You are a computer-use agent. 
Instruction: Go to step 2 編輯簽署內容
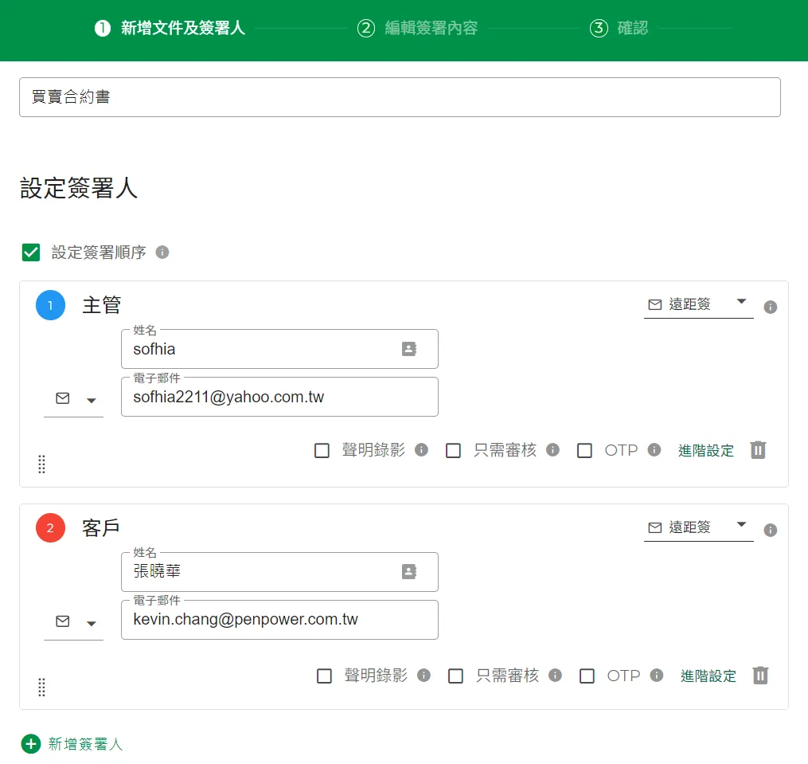pyautogui.click(x=417, y=28)
